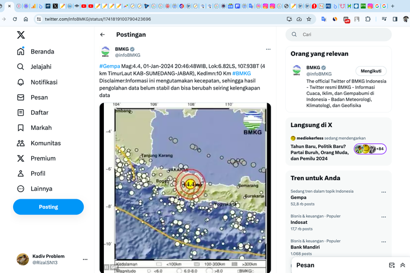Click Pesan drawer title

point(305,265)
